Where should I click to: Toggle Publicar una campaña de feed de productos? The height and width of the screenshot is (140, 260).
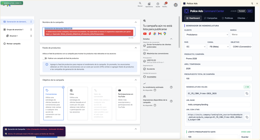(45, 58)
